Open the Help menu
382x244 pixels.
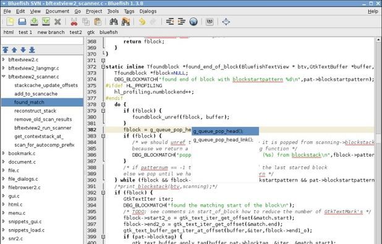point(373,11)
